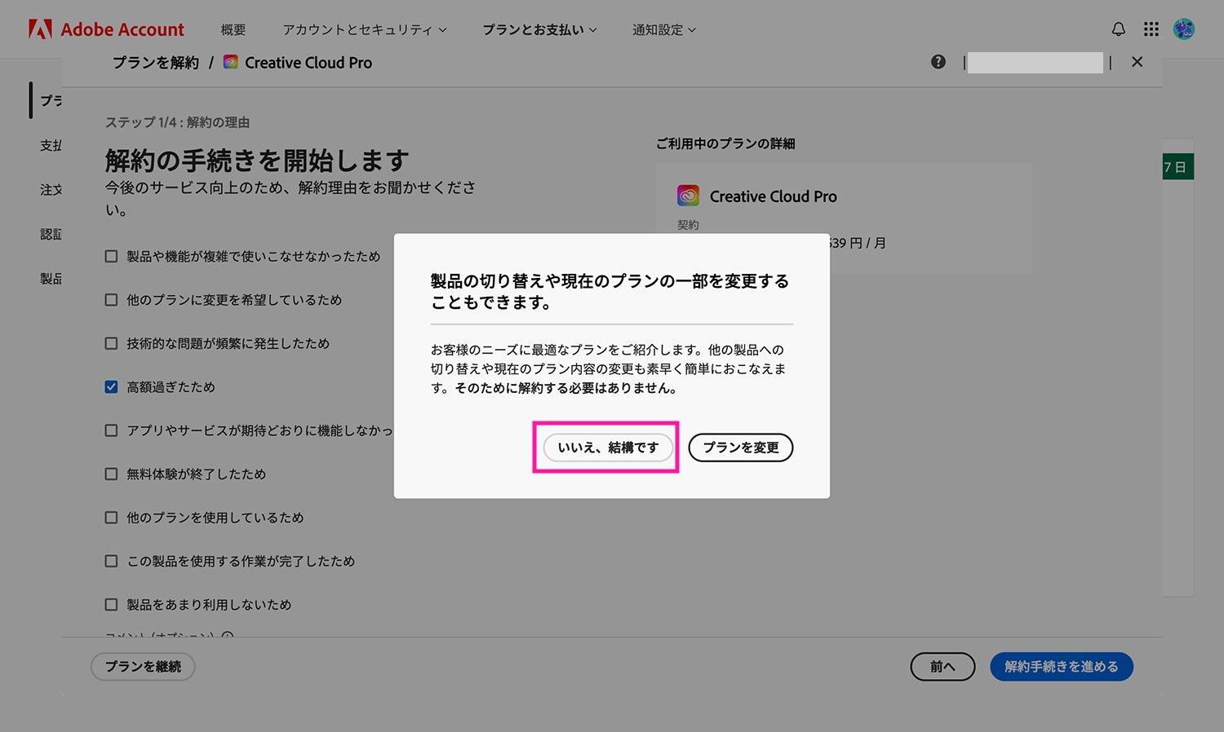This screenshot has width=1224, height=732.
Task: Click the プランを変更 button in the dialog
Action: point(740,447)
